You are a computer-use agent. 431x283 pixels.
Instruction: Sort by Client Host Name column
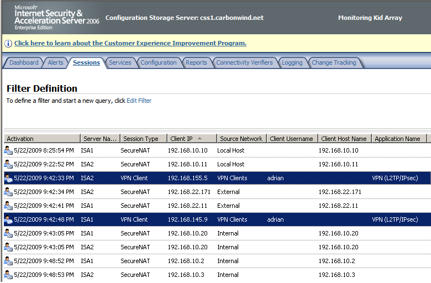(x=344, y=139)
